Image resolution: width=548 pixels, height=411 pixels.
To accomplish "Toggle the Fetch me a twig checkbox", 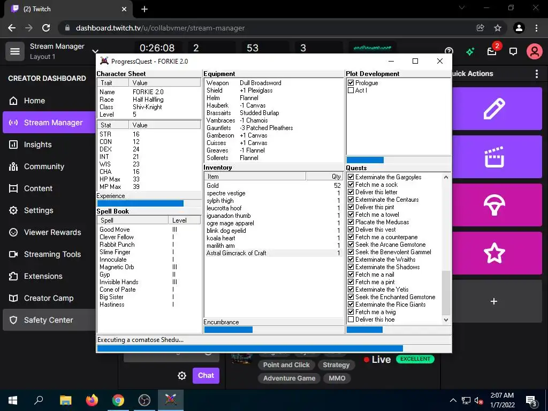I will point(351,312).
